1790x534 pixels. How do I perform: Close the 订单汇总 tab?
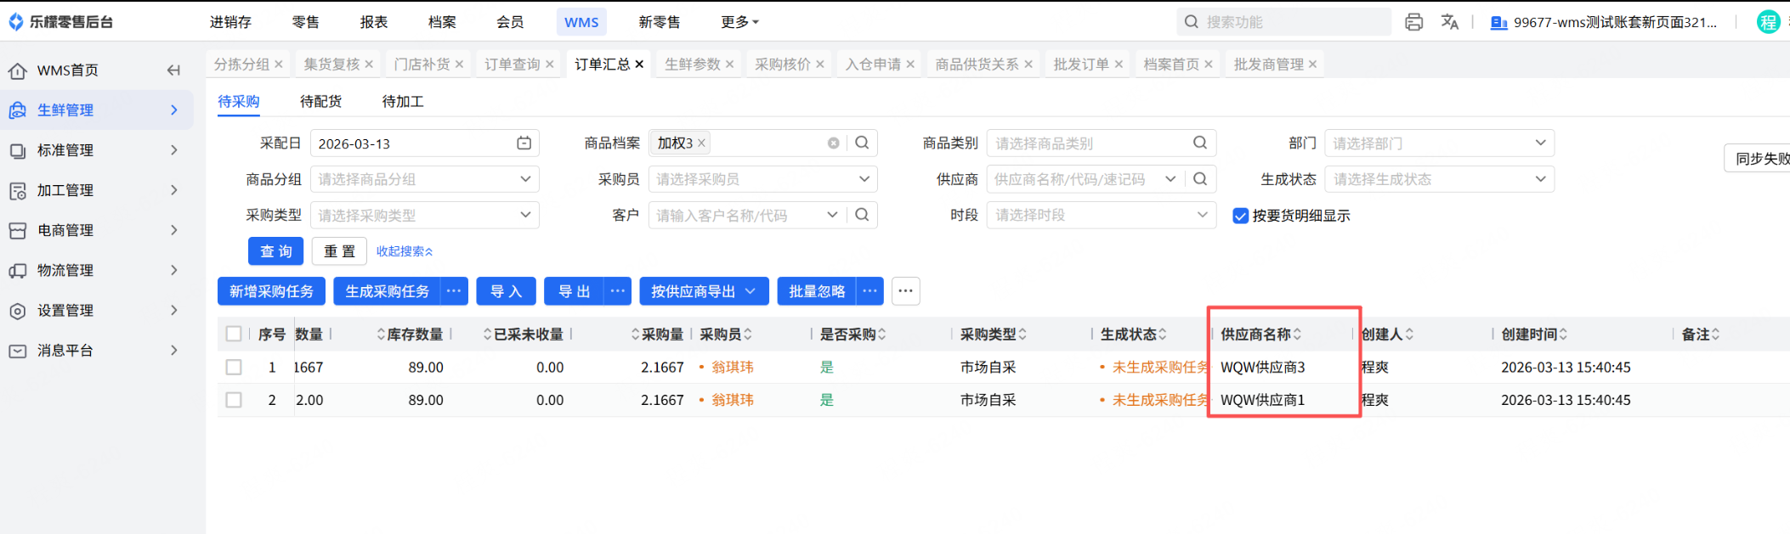[x=639, y=65]
